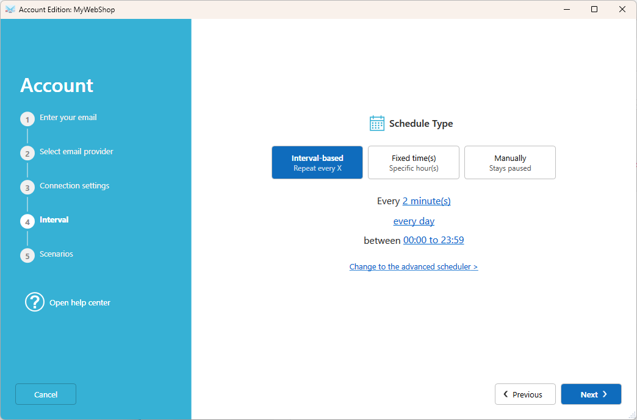
Task: Click the Schedule Type calendar icon
Action: coord(376,123)
